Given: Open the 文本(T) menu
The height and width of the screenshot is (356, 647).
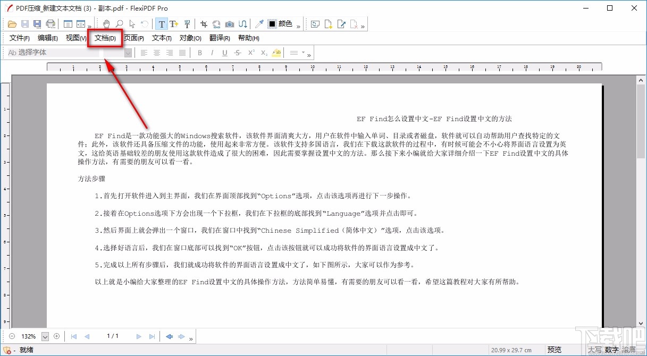Looking at the screenshot, I should (162, 38).
